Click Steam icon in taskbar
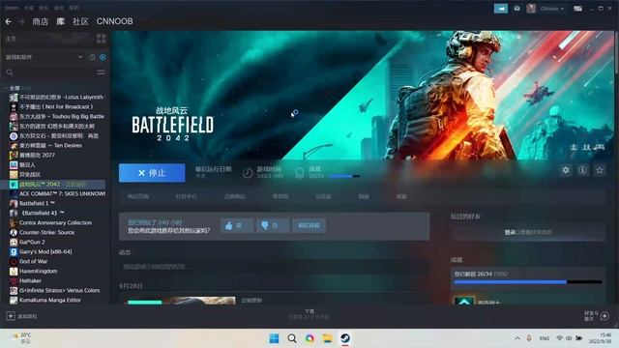The width and height of the screenshot is (619, 348). tap(345, 338)
